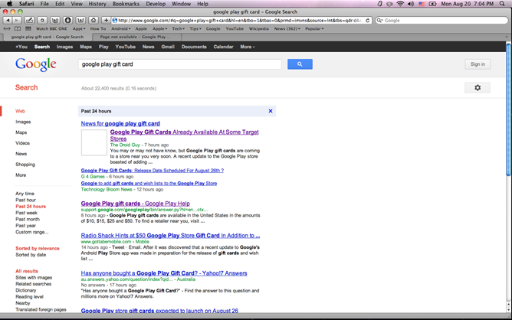Go forward with the Safari forward arrow

pos(16,20)
